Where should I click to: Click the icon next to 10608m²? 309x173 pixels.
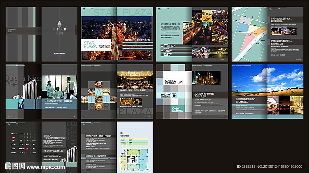174,96
